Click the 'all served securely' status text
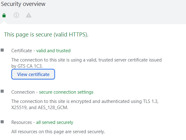This screenshot has width=186, height=140. point(55,122)
